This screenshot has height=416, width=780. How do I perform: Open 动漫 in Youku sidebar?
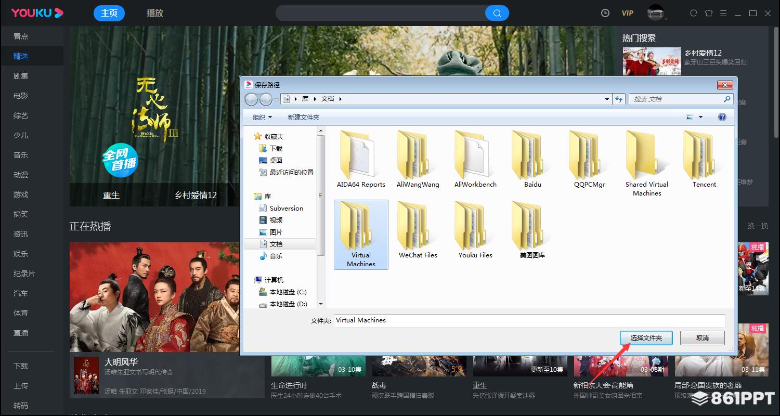(x=21, y=175)
